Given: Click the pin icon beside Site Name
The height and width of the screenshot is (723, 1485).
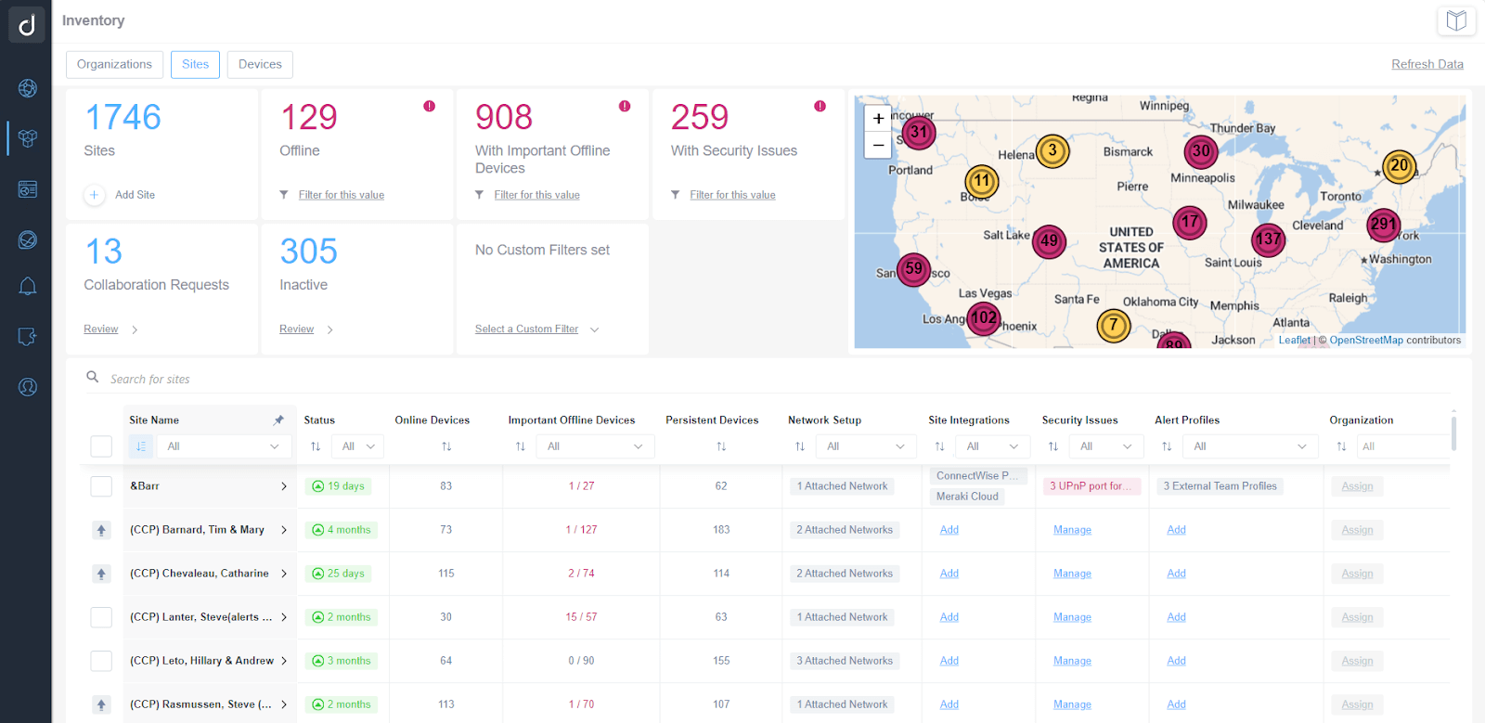Looking at the screenshot, I should [278, 420].
